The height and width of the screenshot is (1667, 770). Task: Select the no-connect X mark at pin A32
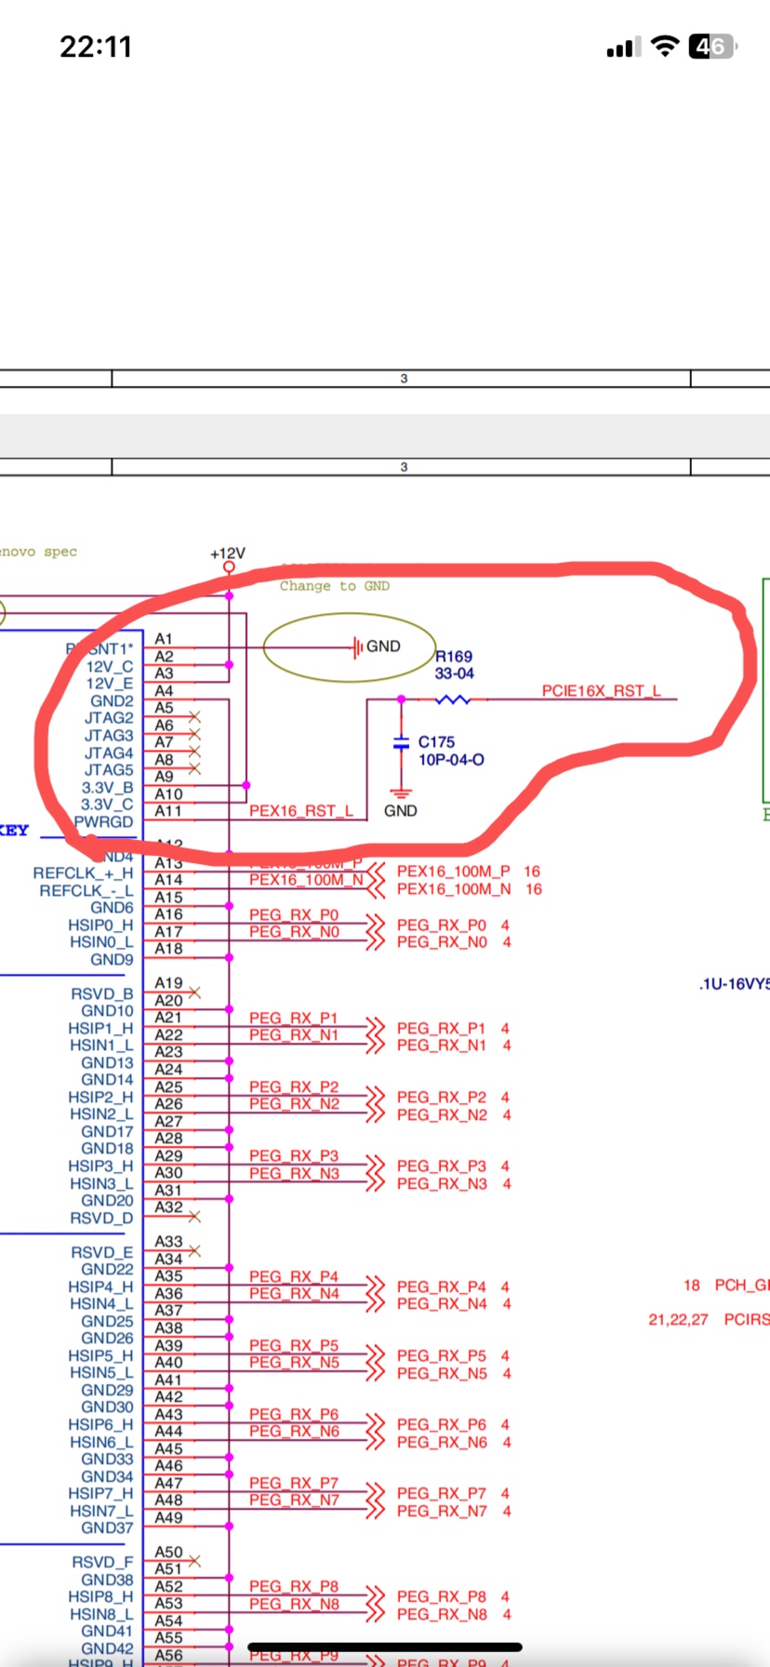(x=194, y=1216)
